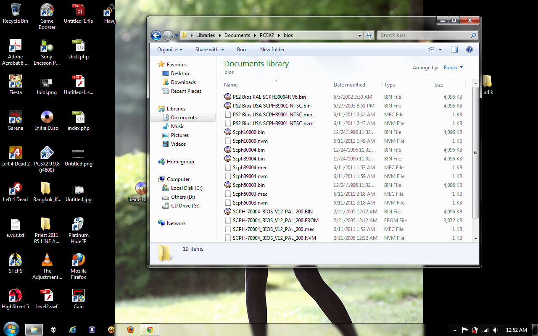Open the Windows Start button
This screenshot has width=538, height=336.
(11, 330)
